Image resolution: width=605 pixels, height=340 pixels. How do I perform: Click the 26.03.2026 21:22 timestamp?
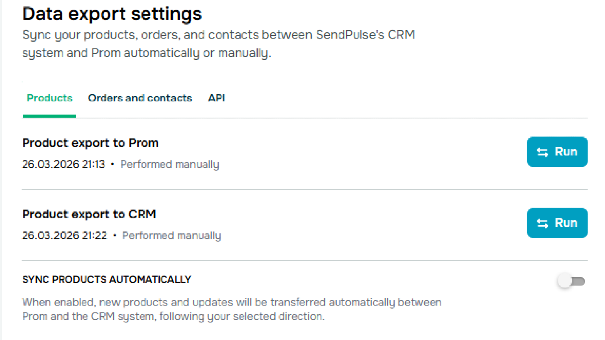[x=64, y=236]
